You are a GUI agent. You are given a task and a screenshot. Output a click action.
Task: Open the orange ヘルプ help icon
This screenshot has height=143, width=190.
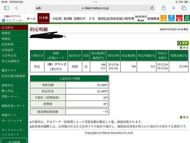click(164, 18)
